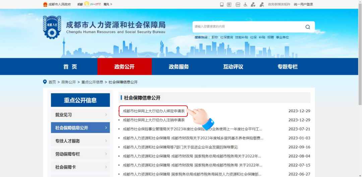Open 政务新媒体矩阵 link
Image resolution: width=362 pixels, height=177 pixels.
(279, 4)
